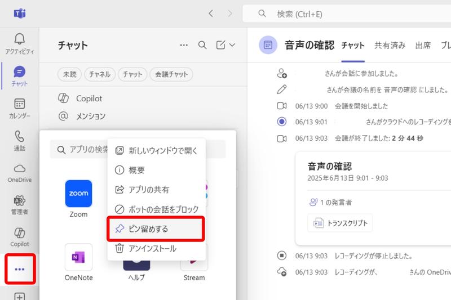Image resolution: width=451 pixels, height=300 pixels.
Task: Click the recording-stopped icon at 9:03
Action: click(282, 256)
